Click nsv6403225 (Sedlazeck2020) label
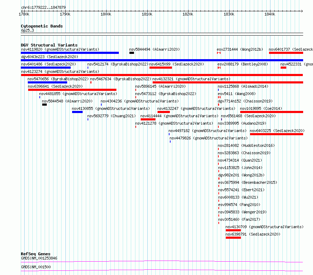 click(x=277, y=131)
